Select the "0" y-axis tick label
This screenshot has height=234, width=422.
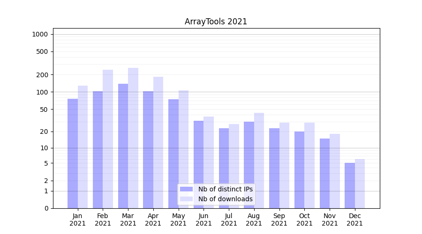click(46, 208)
